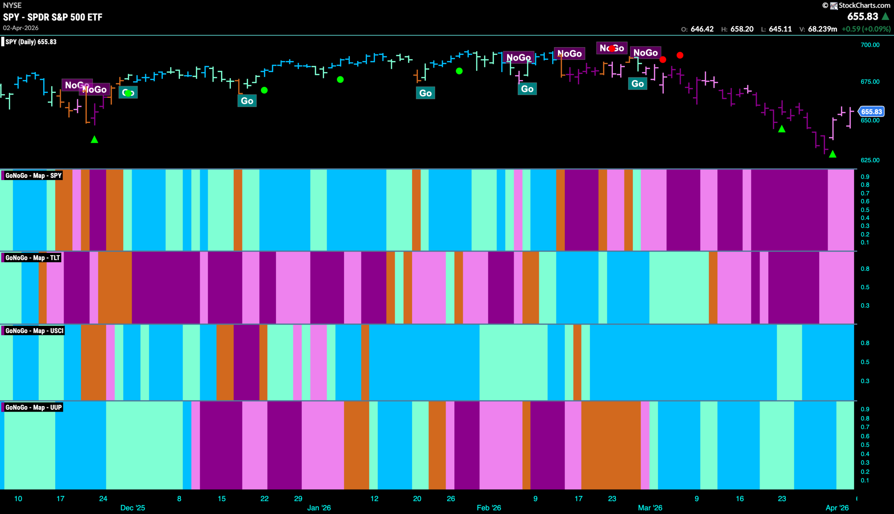Click the 675.00 price axis label
This screenshot has width=894, height=514.
click(870, 81)
